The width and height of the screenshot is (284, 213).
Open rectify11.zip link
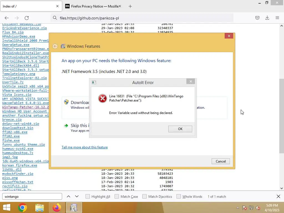point(15,186)
